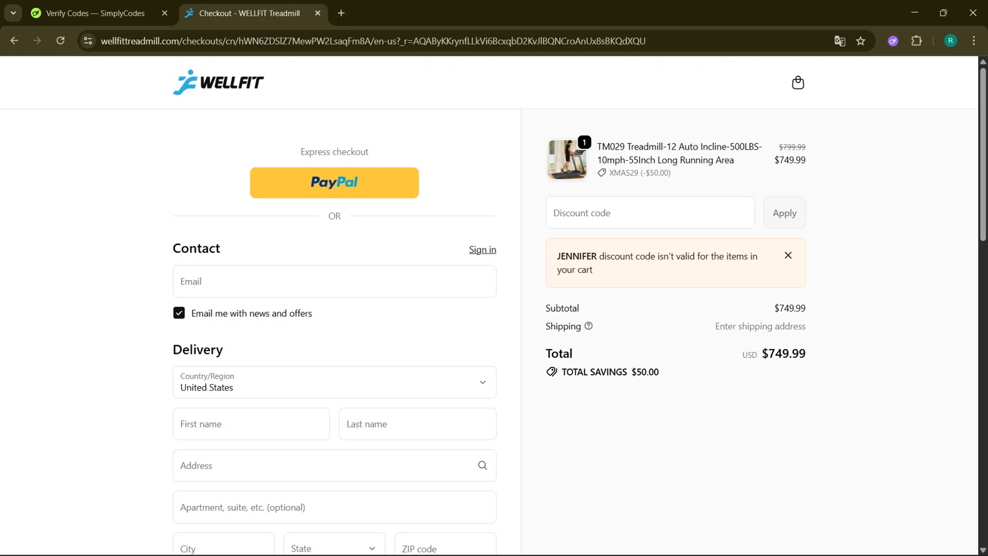Click the struck-through $799.99 price
988x556 pixels.
[792, 147]
